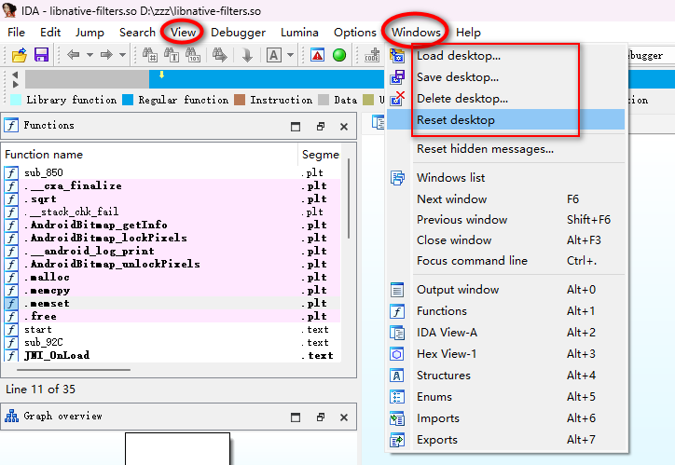Click the Windows menu title
Screen dimensions: 675x465
(x=416, y=33)
